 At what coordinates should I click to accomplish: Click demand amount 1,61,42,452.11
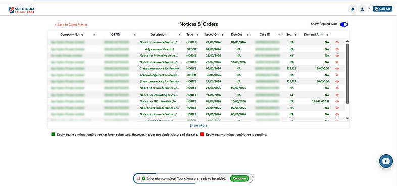tap(321, 101)
